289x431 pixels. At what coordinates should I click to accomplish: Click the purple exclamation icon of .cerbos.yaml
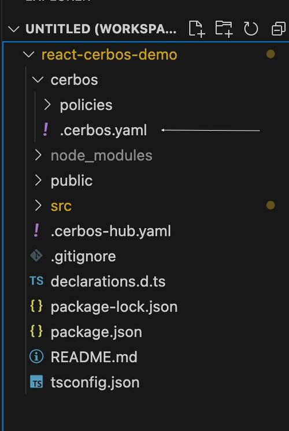pyautogui.click(x=46, y=130)
